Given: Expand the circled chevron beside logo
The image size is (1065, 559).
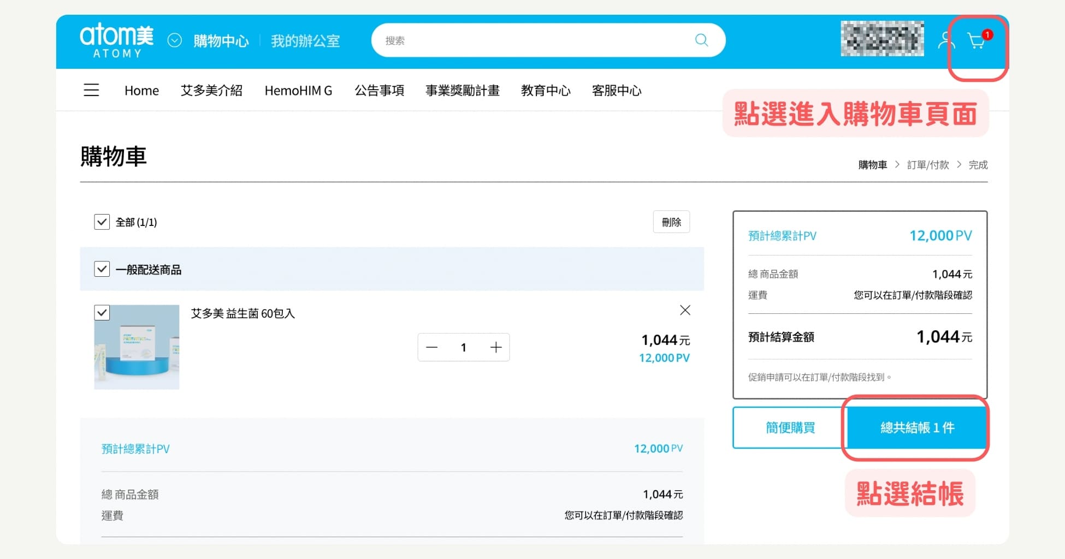Looking at the screenshot, I should click(174, 41).
